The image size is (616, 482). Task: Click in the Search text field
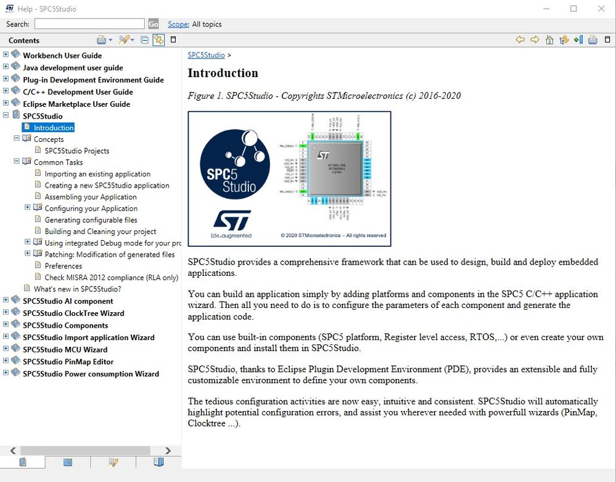click(89, 24)
